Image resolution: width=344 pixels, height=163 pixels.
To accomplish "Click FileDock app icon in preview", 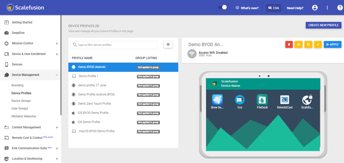I will (x=262, y=100).
